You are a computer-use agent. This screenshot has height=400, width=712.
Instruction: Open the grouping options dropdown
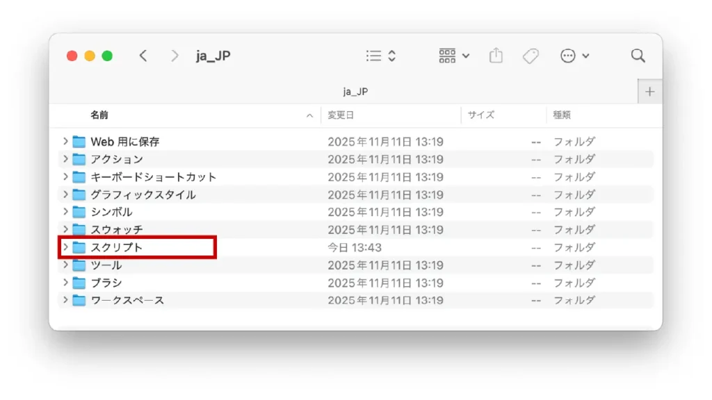point(454,56)
